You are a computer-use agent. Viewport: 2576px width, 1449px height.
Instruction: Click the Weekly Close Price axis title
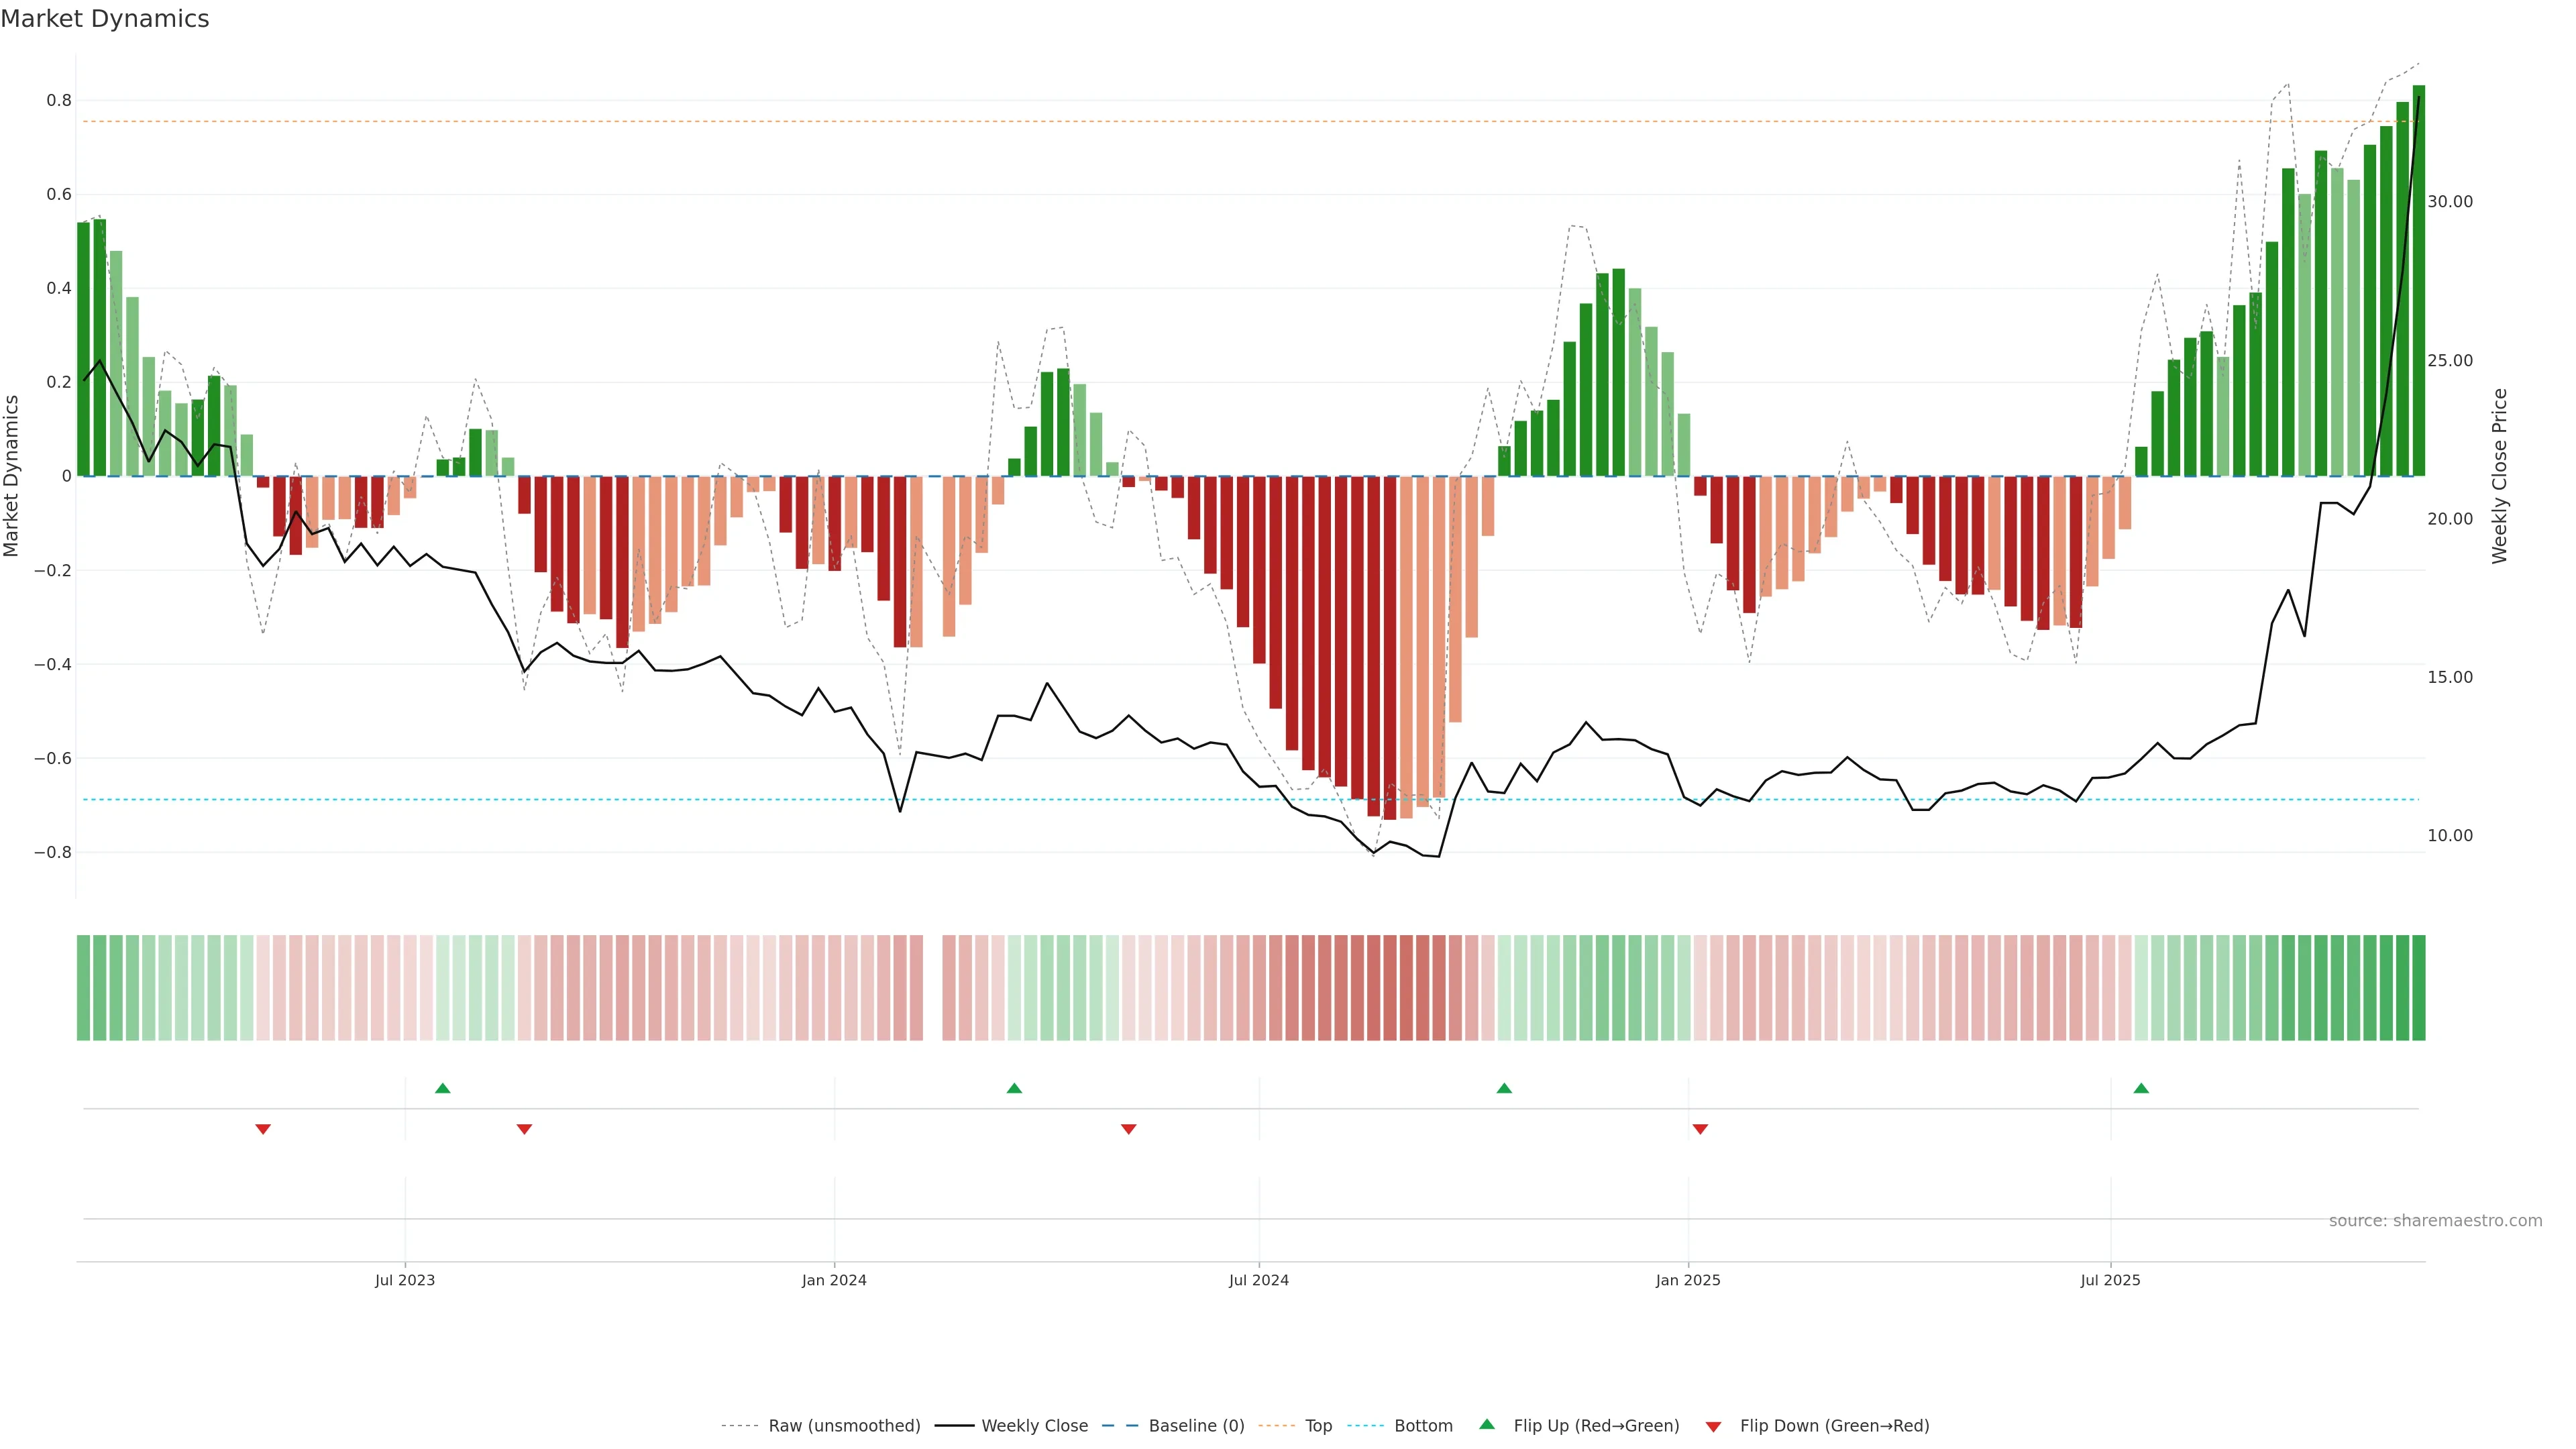point(2500,476)
